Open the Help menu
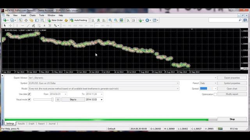Viewport: 250px width, 140px height. [x=61, y=16]
